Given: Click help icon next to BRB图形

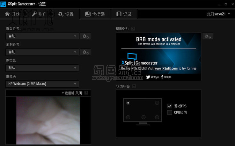Looking at the screenshot, I should (133, 28).
